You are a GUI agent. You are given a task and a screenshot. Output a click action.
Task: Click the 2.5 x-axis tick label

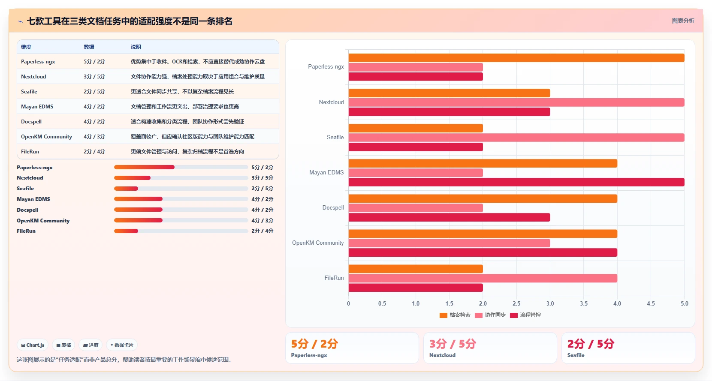pyautogui.click(x=516, y=303)
